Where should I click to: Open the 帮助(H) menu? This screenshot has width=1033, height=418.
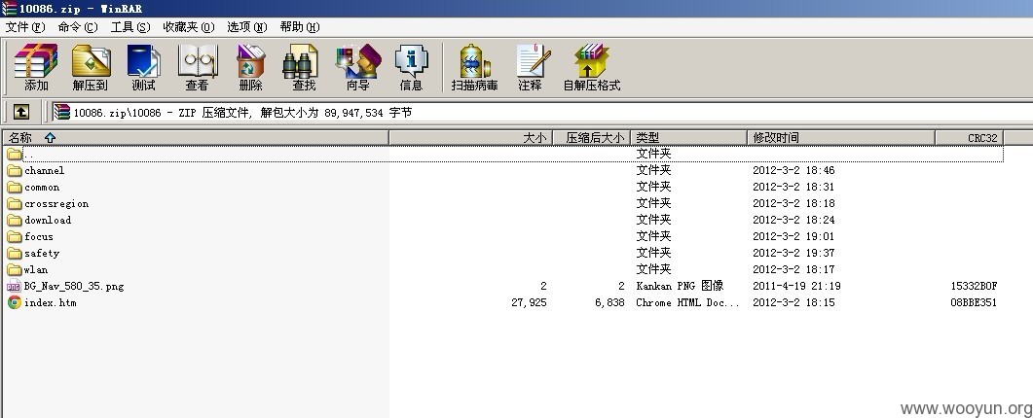tap(300, 27)
